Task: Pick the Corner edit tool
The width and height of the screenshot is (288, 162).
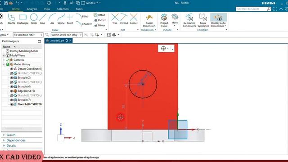Action: [134, 19]
